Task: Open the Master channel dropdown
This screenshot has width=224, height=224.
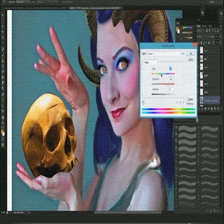Action: (151, 63)
